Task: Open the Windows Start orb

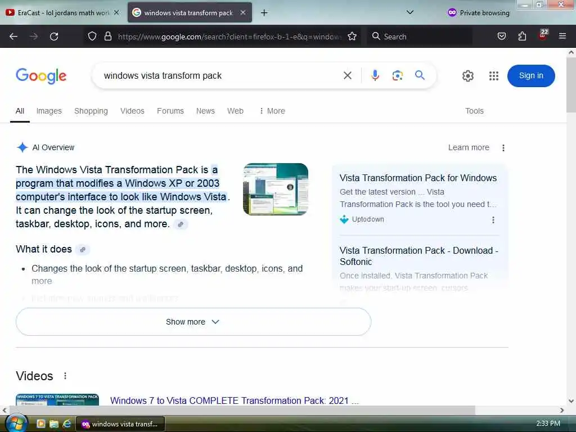Action: (x=16, y=423)
